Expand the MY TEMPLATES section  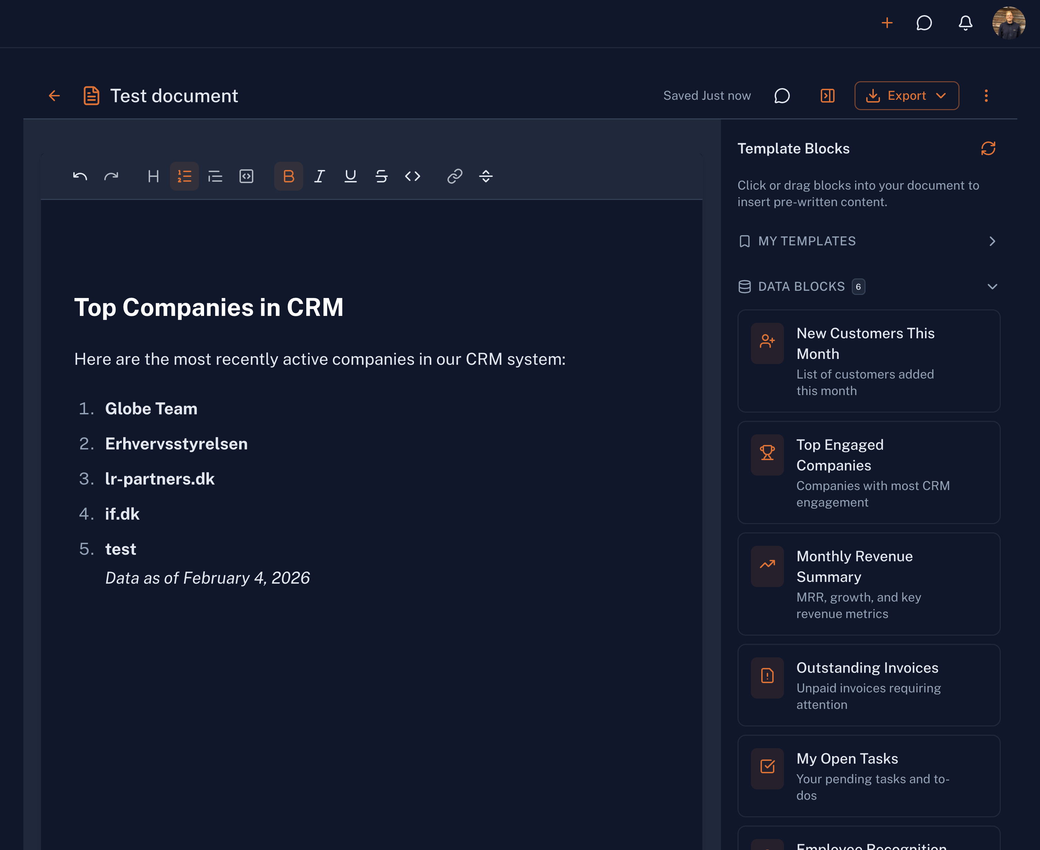coord(993,241)
